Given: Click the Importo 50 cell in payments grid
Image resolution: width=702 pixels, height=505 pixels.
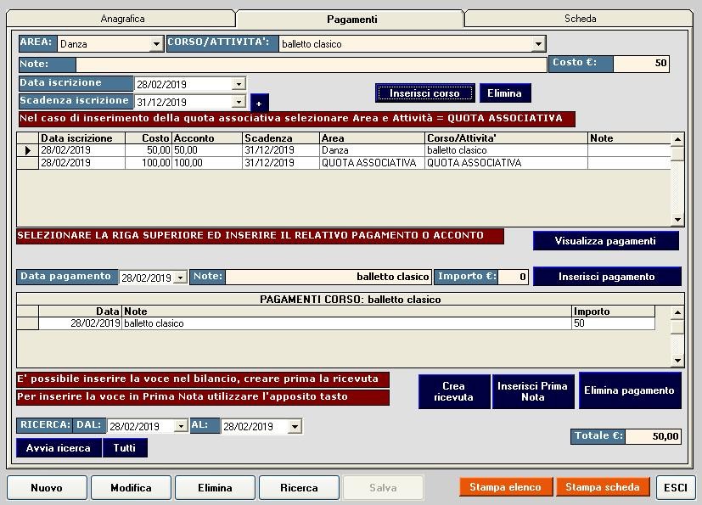Looking at the screenshot, I should 613,323.
